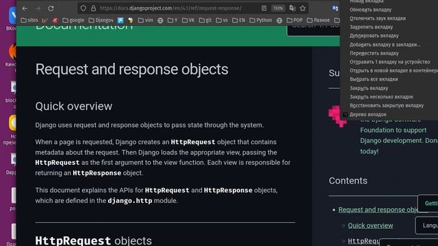Open the 'HttpRequest' link in Contents list
This screenshot has width=438, height=246.
click(363, 241)
